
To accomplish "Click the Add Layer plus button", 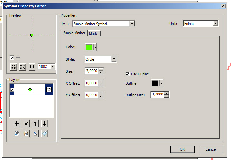I will coord(17,124).
